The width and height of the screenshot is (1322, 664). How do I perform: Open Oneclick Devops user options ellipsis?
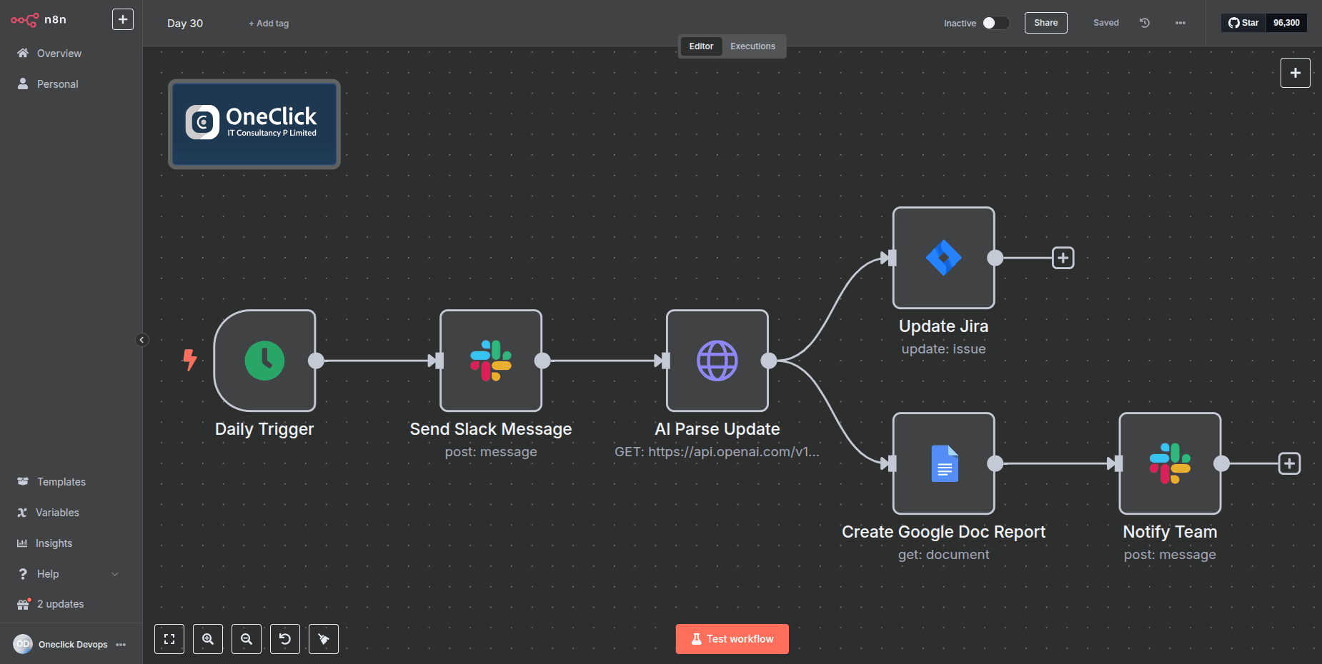click(121, 645)
